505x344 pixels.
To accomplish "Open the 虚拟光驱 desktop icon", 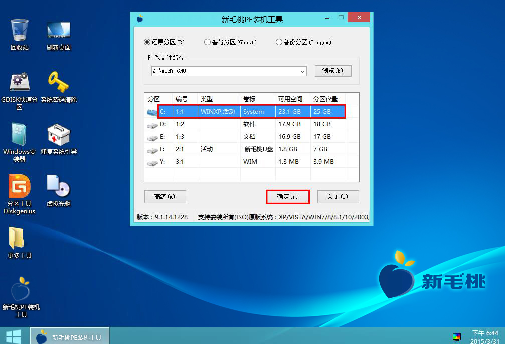I will (x=58, y=191).
